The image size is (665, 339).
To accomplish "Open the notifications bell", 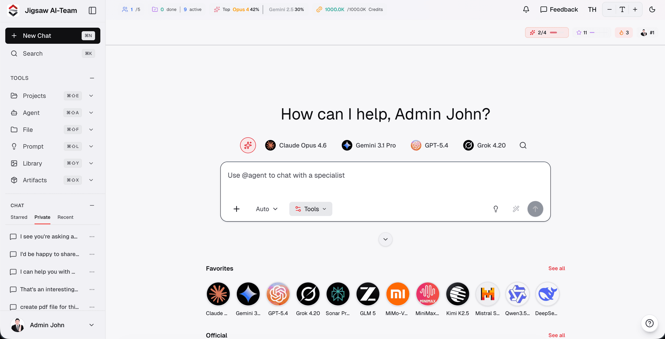I will [x=526, y=9].
